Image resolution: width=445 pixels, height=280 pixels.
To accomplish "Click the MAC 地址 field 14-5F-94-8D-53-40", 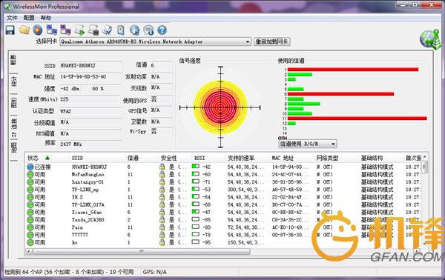I will coord(90,77).
